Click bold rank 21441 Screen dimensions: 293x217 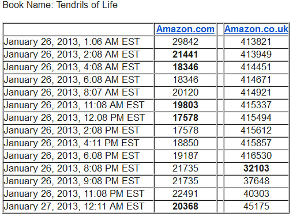tap(185, 54)
